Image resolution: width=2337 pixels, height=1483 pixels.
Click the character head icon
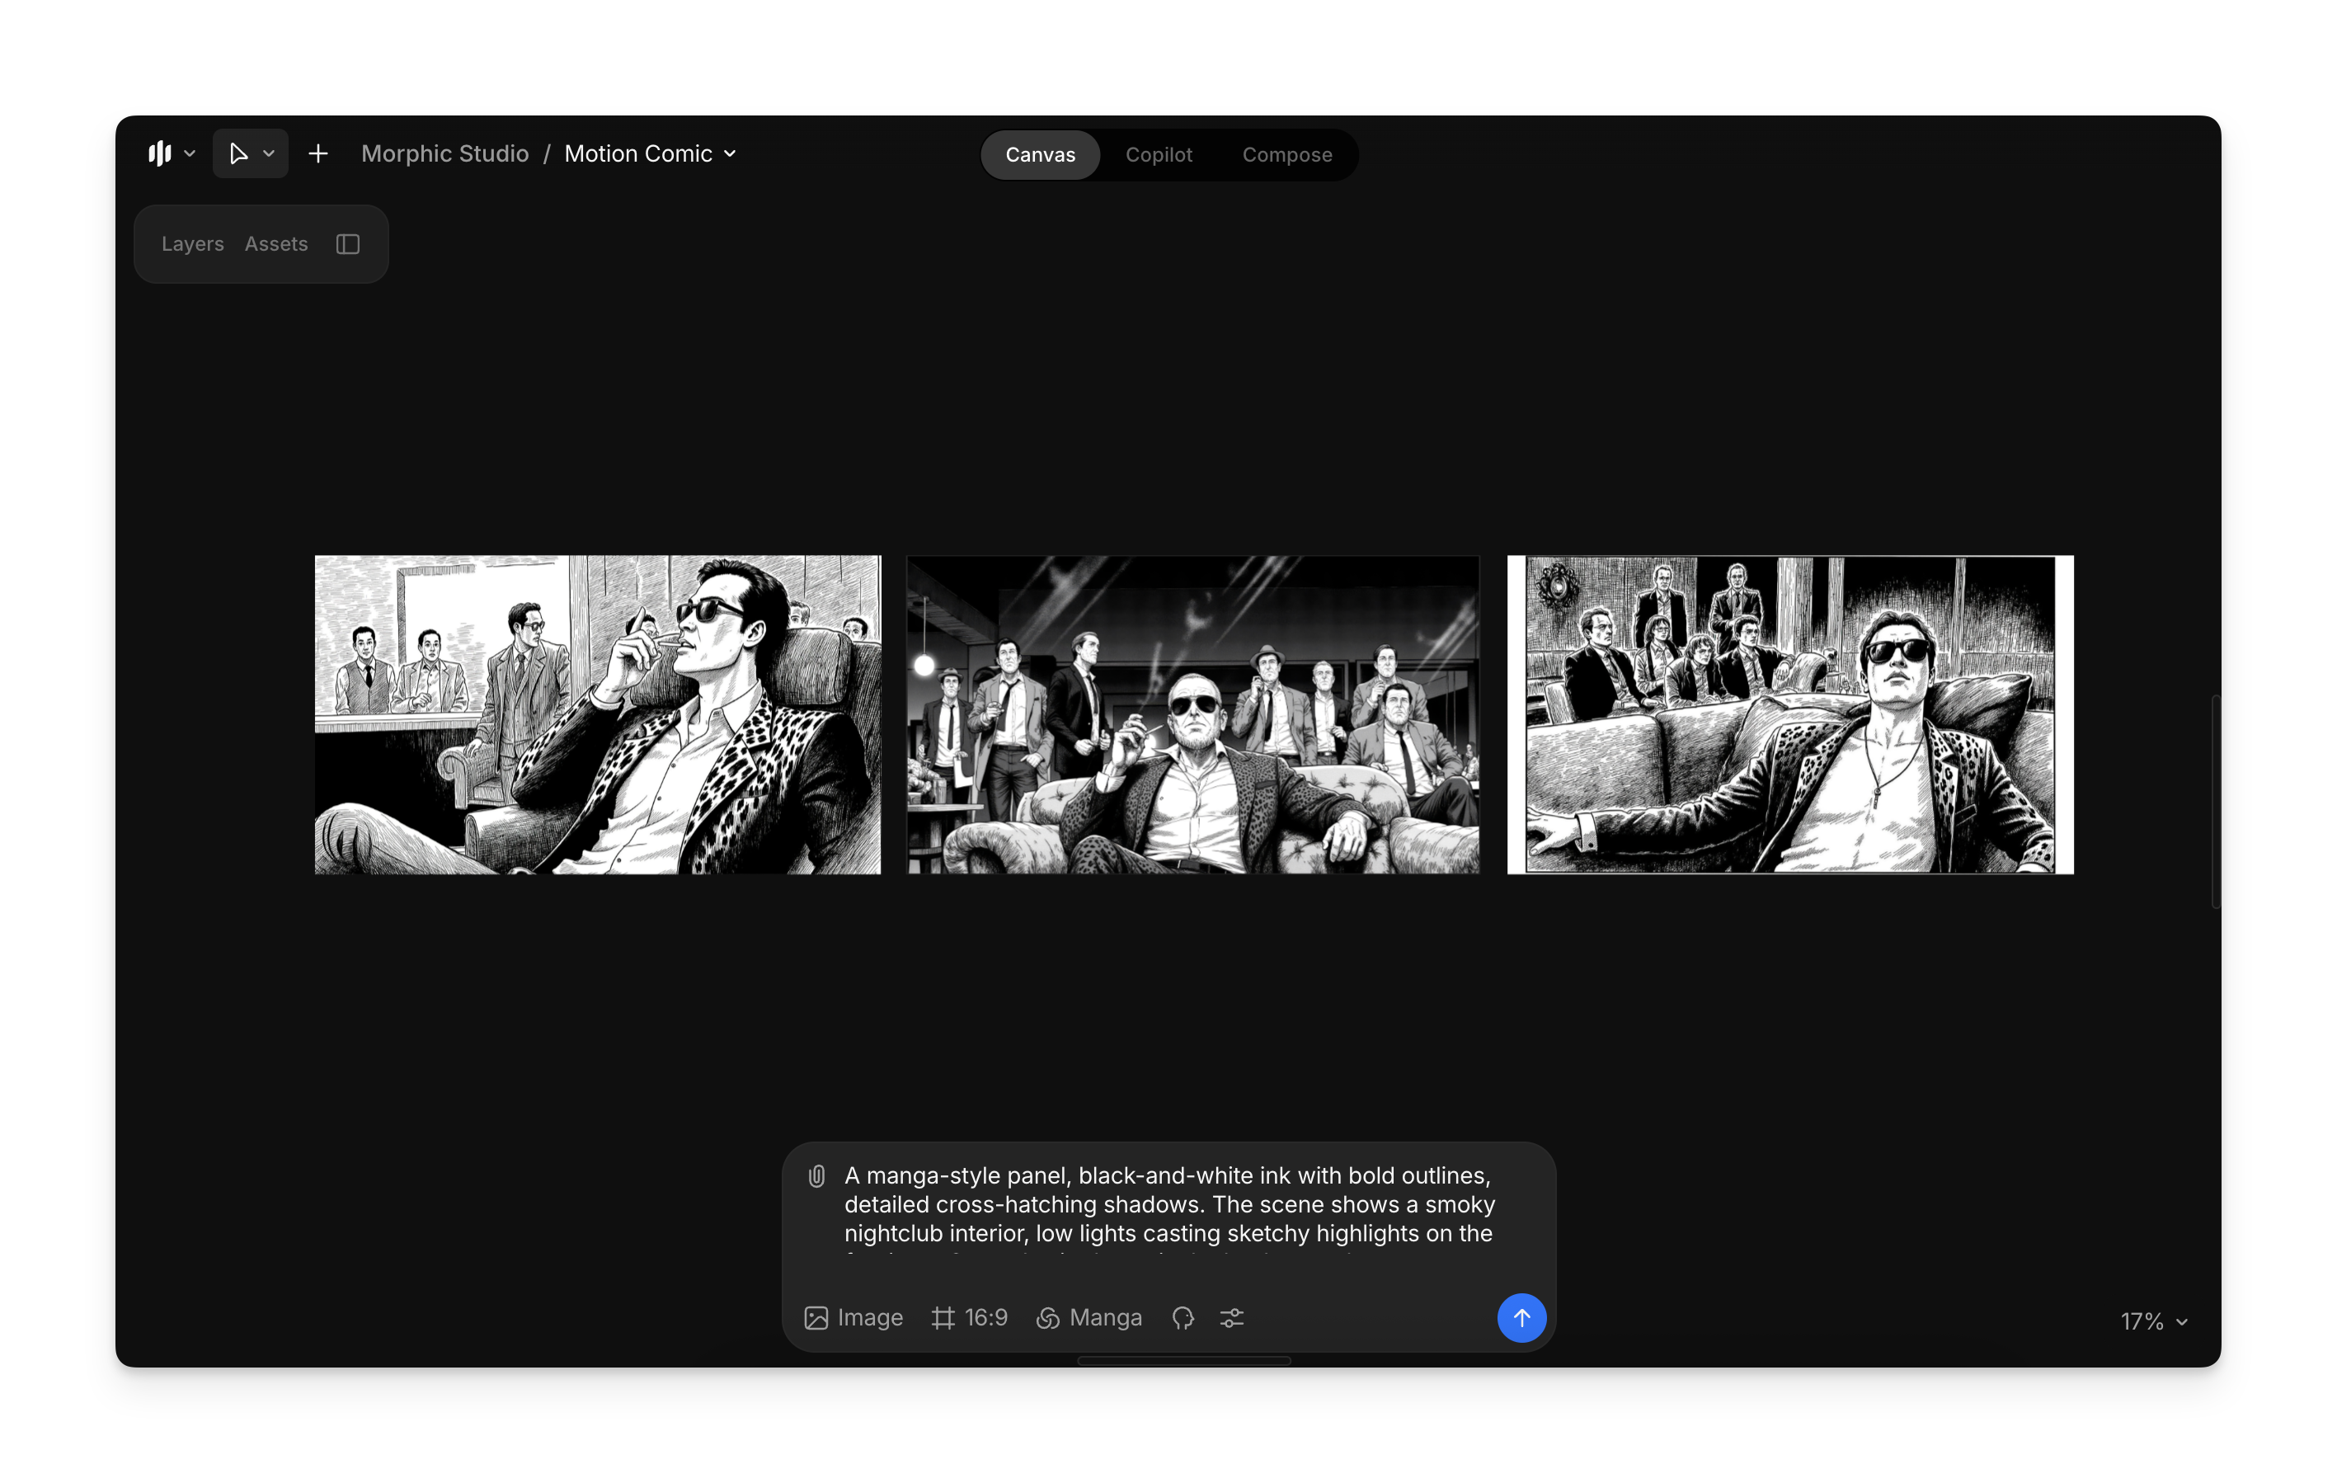1182,1317
